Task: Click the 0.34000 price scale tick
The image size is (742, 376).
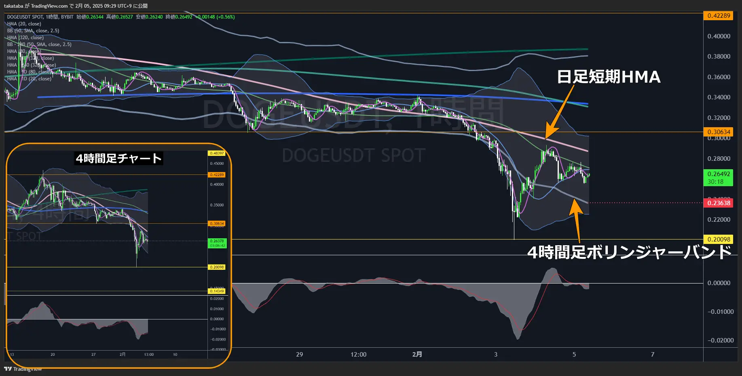Action: pyautogui.click(x=719, y=97)
